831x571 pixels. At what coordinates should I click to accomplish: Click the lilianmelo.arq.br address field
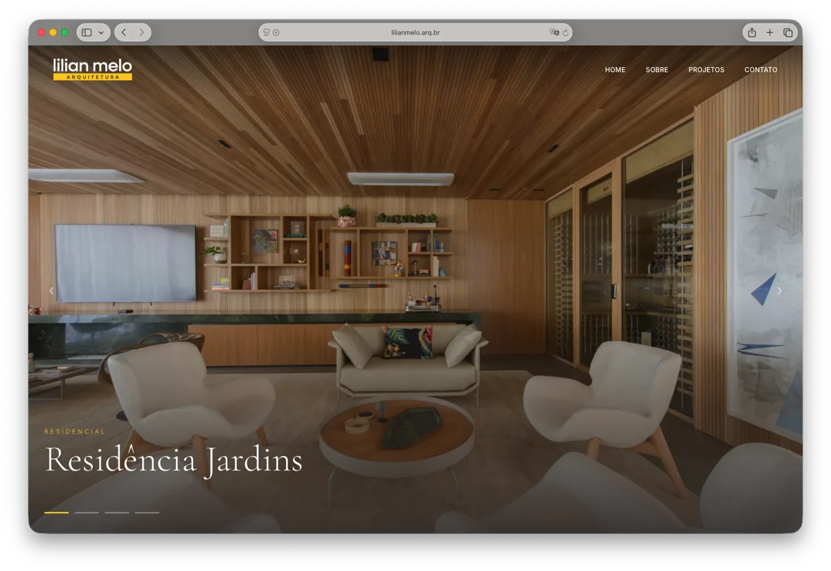pos(415,33)
